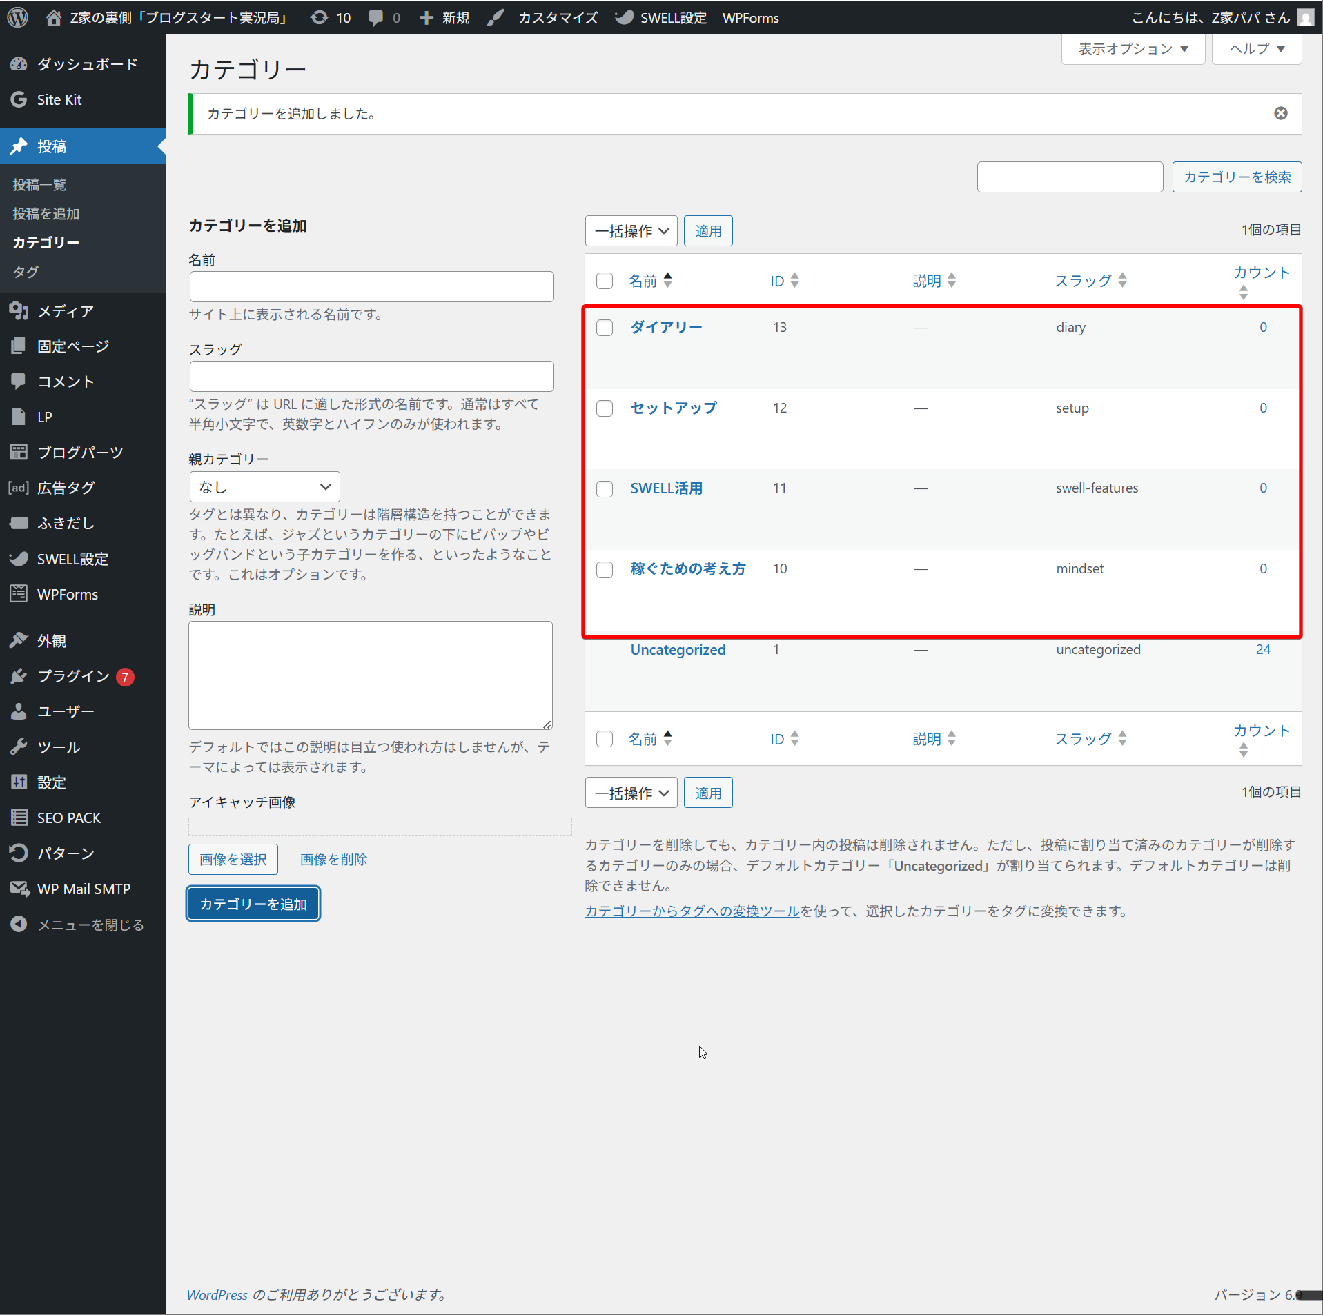Open the 親カテゴリー dropdown
The width and height of the screenshot is (1323, 1315).
[264, 487]
